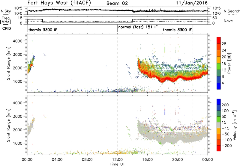Click the "normal (fast) 151 IF" CPID label
The width and height of the screenshot is (240, 166).
point(138,27)
